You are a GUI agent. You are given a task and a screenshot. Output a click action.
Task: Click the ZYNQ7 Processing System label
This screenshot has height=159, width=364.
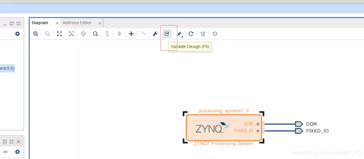coord(223,143)
